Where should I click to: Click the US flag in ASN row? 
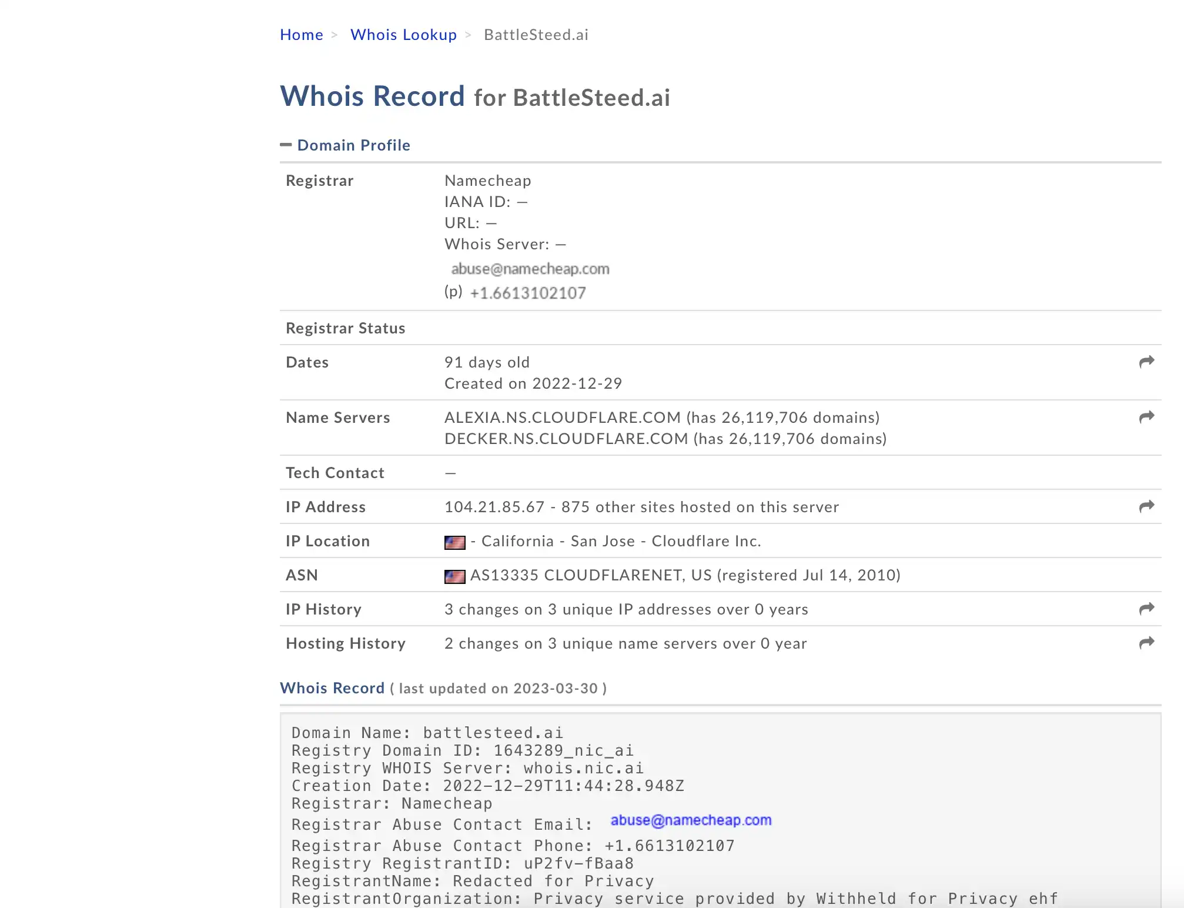click(x=454, y=576)
